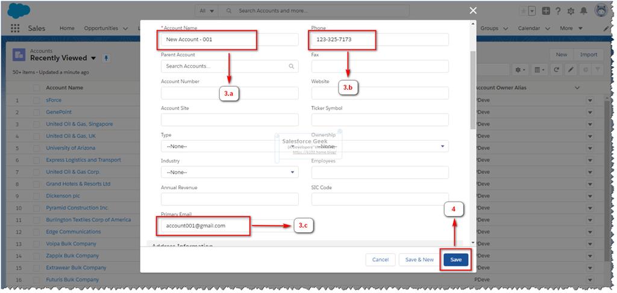Open the Pyramid Construction Inc. account link

point(77,208)
